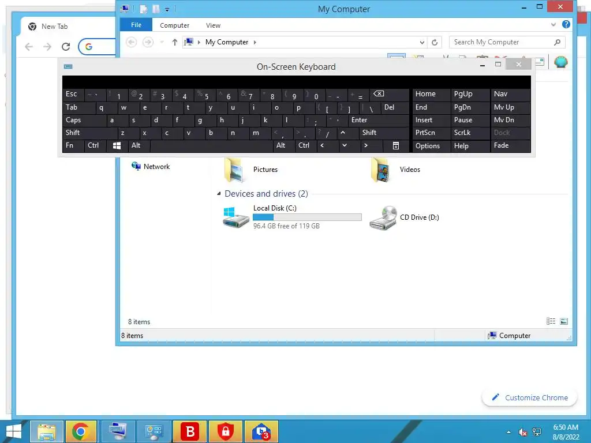Image resolution: width=591 pixels, height=443 pixels.
Task: Reload page in Chrome window
Action: point(66,47)
